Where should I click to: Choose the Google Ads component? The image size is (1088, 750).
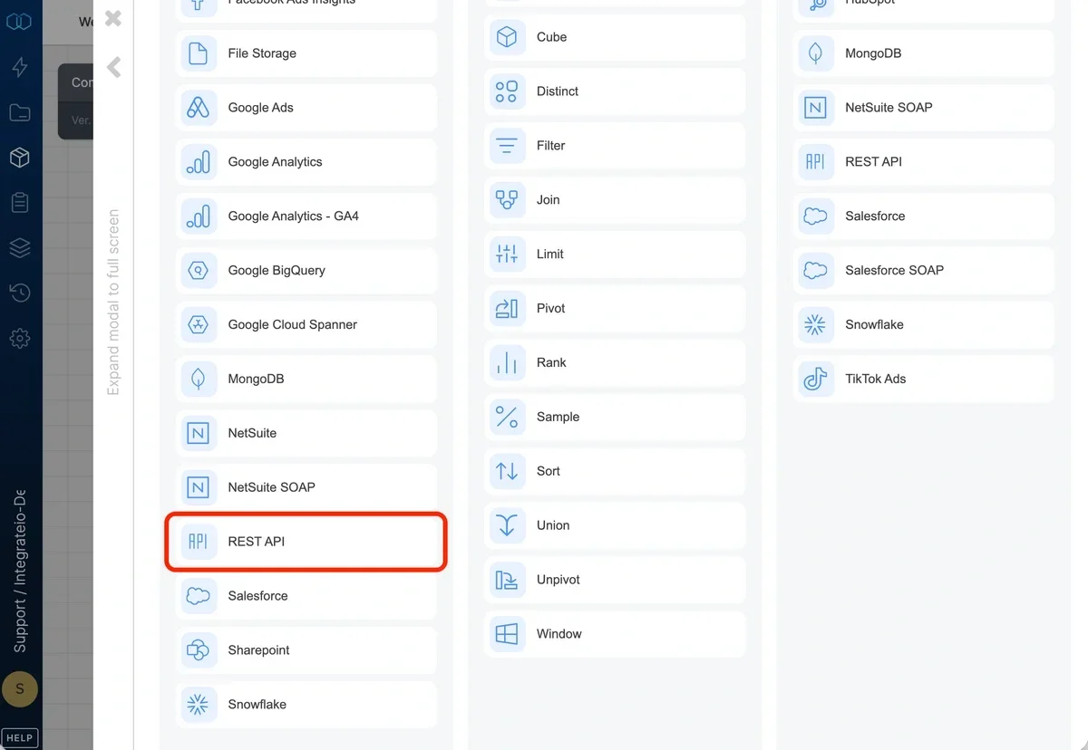tap(306, 108)
